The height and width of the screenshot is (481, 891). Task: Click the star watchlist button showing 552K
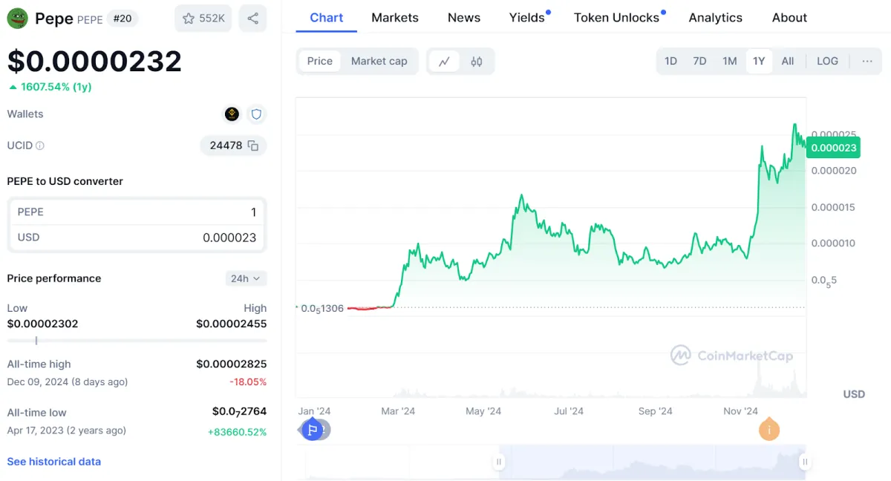pos(203,19)
